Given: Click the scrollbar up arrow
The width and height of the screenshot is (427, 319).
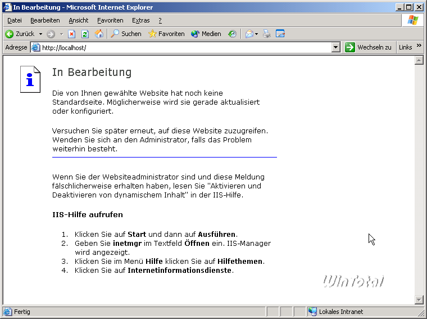Looking at the screenshot, I should [419, 60].
